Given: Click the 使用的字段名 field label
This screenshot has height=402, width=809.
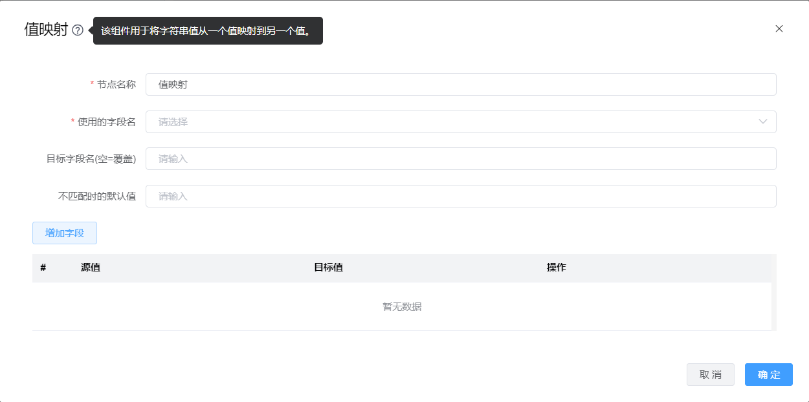Looking at the screenshot, I should click(107, 122).
